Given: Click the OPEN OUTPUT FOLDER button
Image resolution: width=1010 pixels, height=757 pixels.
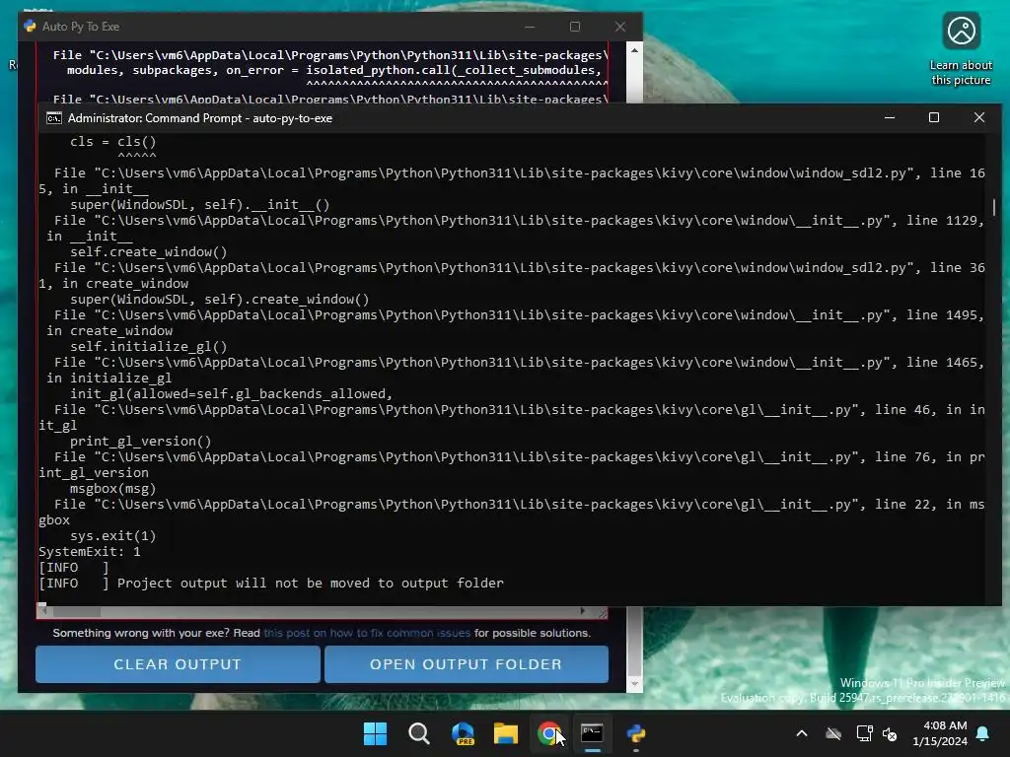Looking at the screenshot, I should tap(467, 663).
